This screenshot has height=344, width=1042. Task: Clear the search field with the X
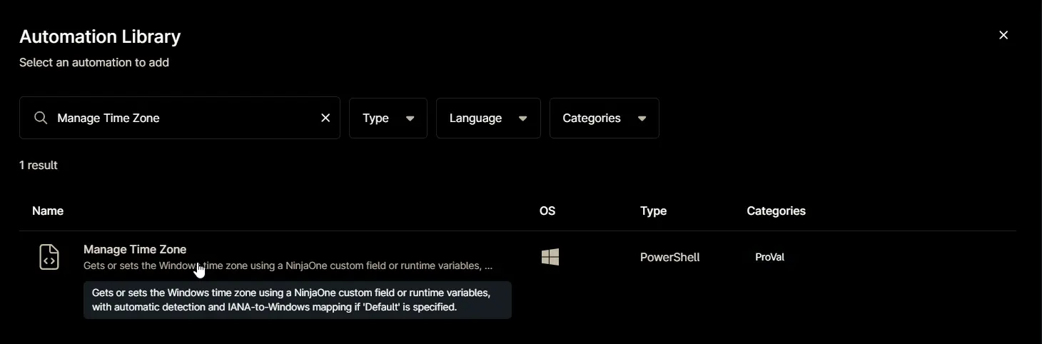click(325, 118)
